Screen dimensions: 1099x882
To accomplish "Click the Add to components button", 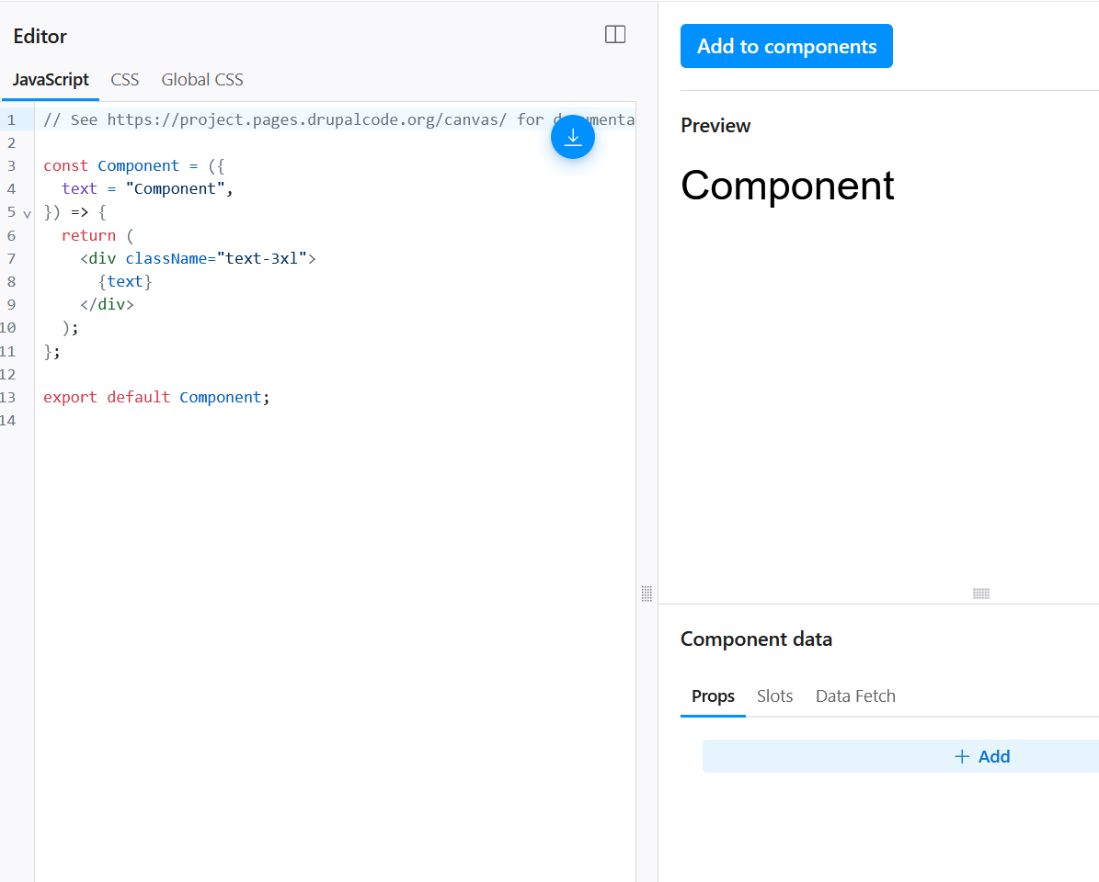I will 786,46.
